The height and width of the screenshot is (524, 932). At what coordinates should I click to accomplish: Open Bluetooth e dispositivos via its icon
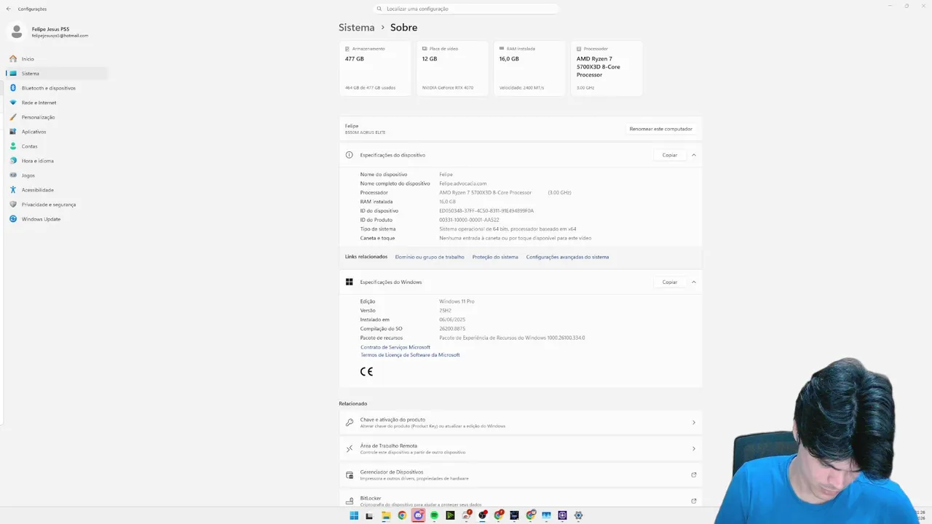pos(13,88)
